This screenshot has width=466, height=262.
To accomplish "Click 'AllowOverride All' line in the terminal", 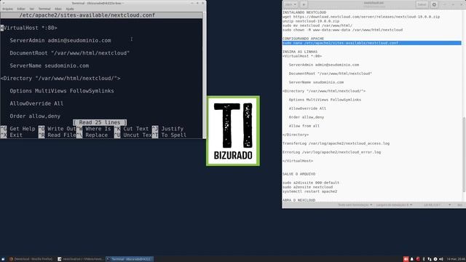I will pyautogui.click(x=36, y=103).
